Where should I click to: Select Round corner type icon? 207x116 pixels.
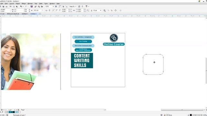[x=54, y=10]
